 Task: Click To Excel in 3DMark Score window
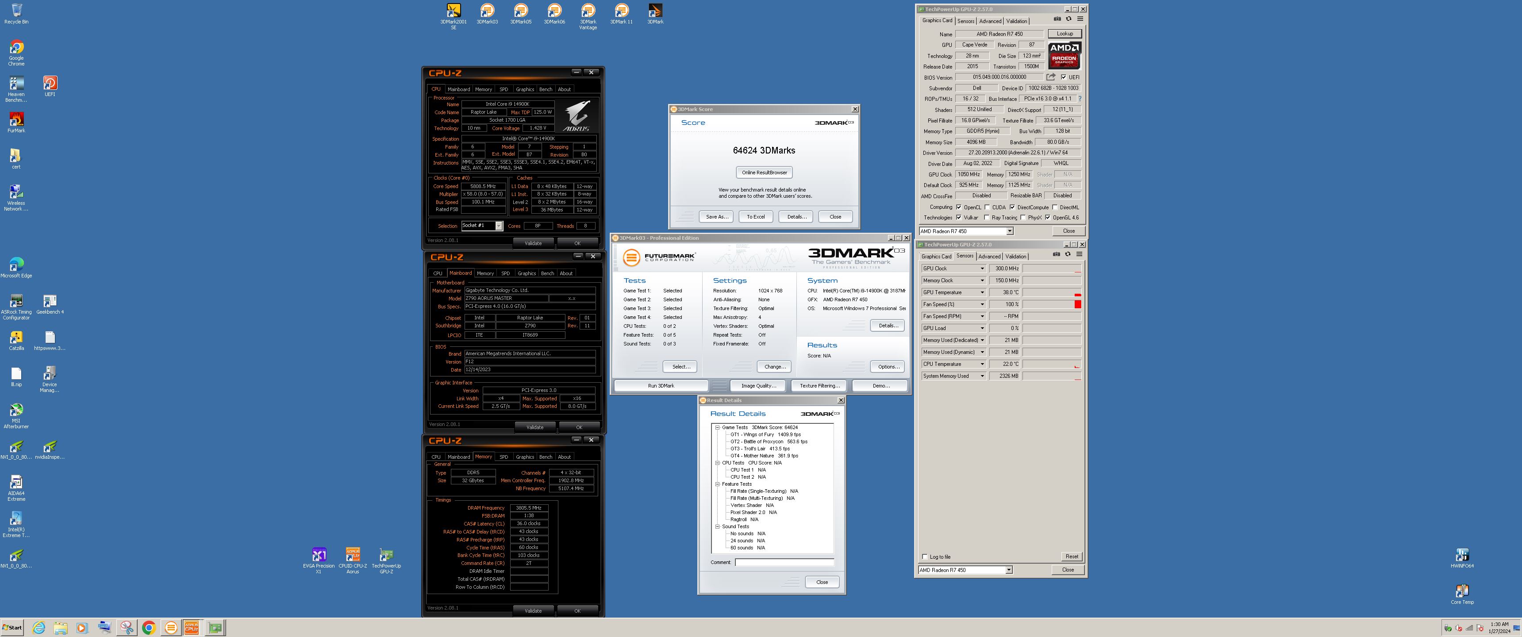(x=756, y=217)
